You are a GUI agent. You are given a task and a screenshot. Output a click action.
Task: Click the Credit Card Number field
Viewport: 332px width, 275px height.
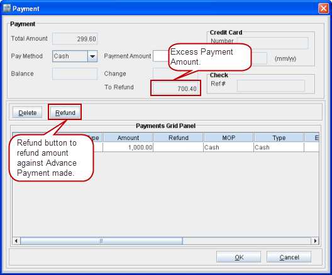(x=272, y=43)
